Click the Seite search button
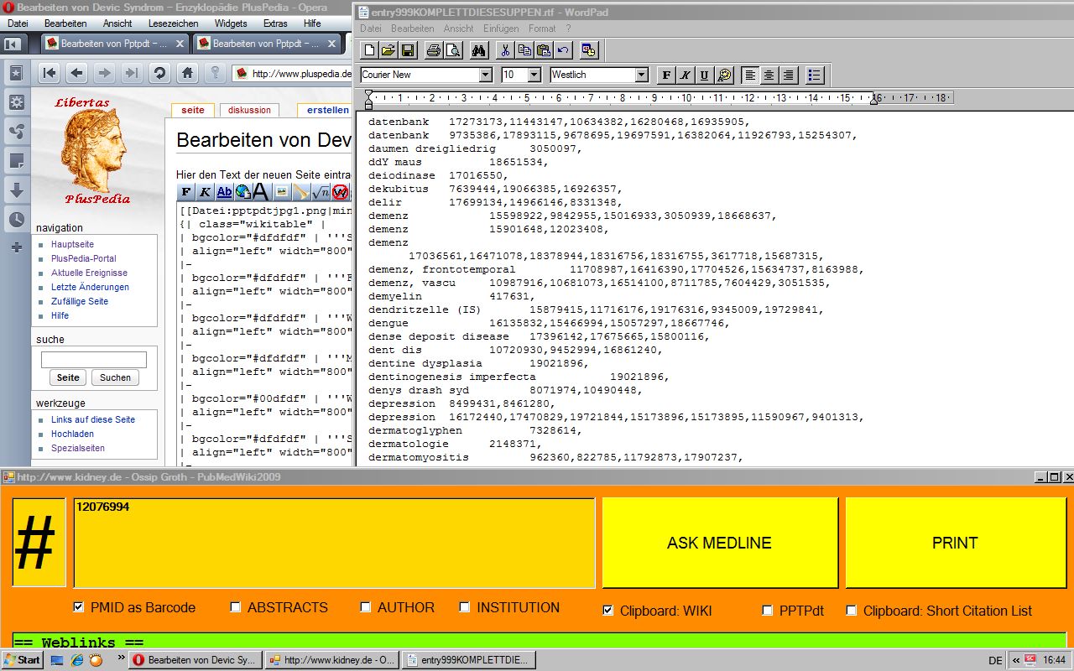The width and height of the screenshot is (1074, 671). [68, 377]
